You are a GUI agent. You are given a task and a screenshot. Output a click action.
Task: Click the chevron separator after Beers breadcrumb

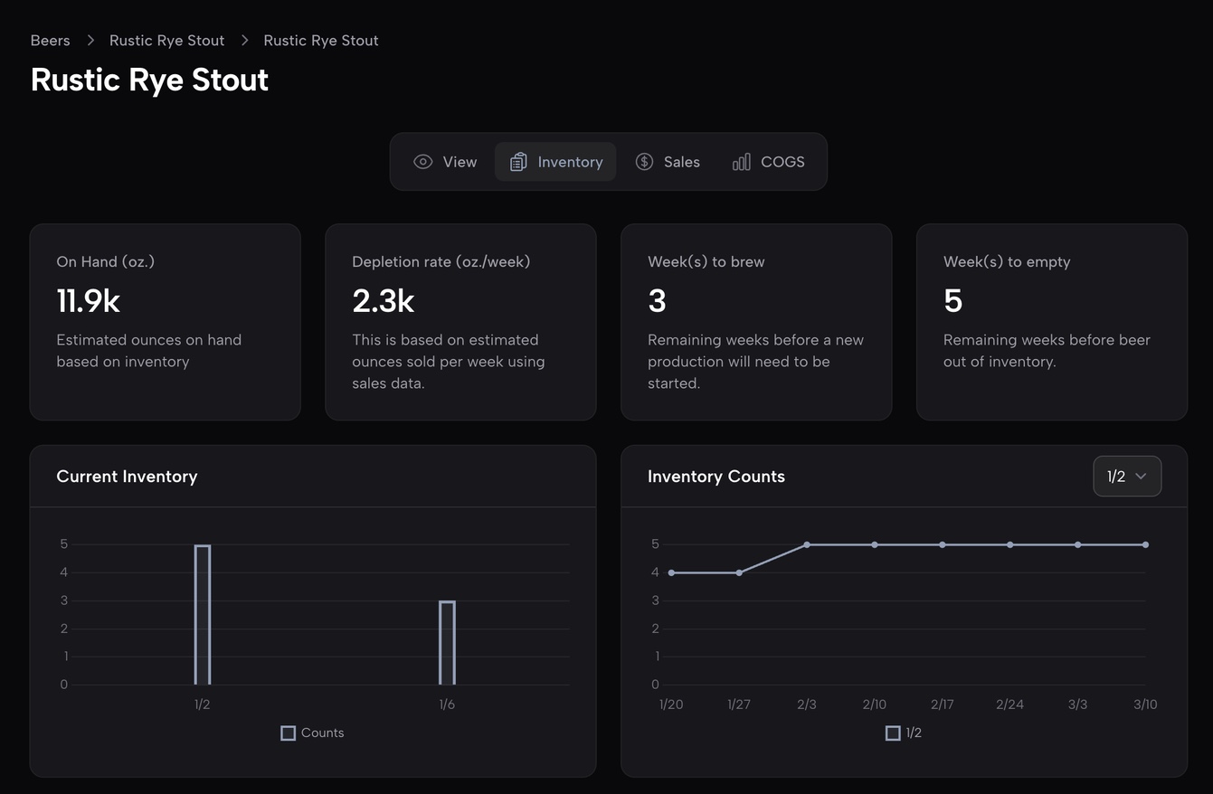pos(90,40)
